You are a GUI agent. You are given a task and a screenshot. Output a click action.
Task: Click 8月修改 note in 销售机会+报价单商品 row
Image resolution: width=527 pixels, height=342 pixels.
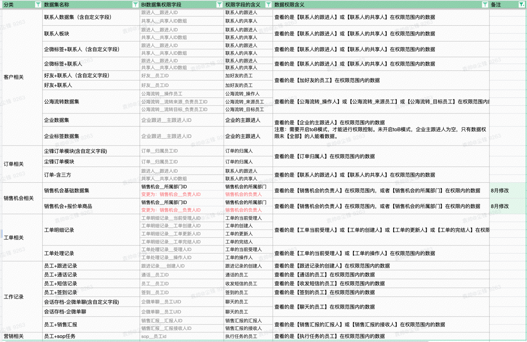pos(508,206)
